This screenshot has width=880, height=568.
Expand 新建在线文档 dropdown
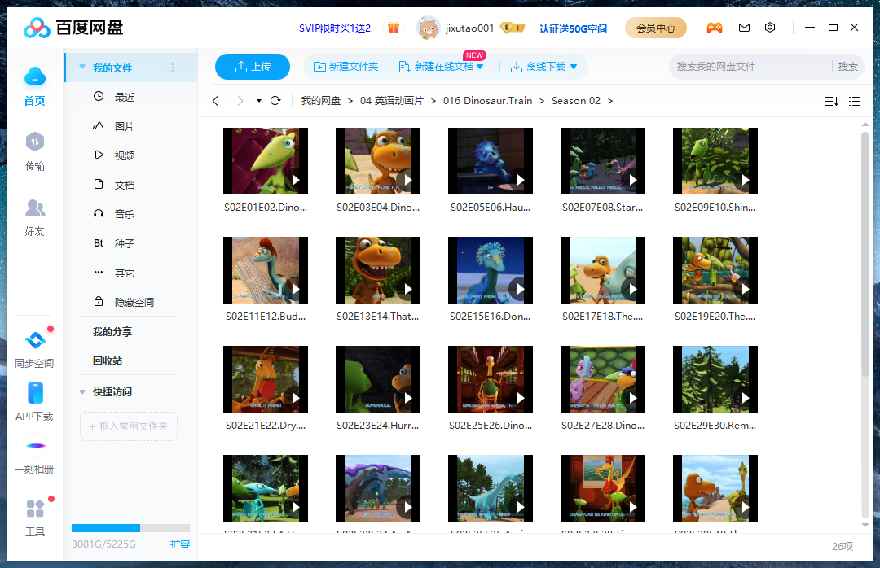point(480,68)
